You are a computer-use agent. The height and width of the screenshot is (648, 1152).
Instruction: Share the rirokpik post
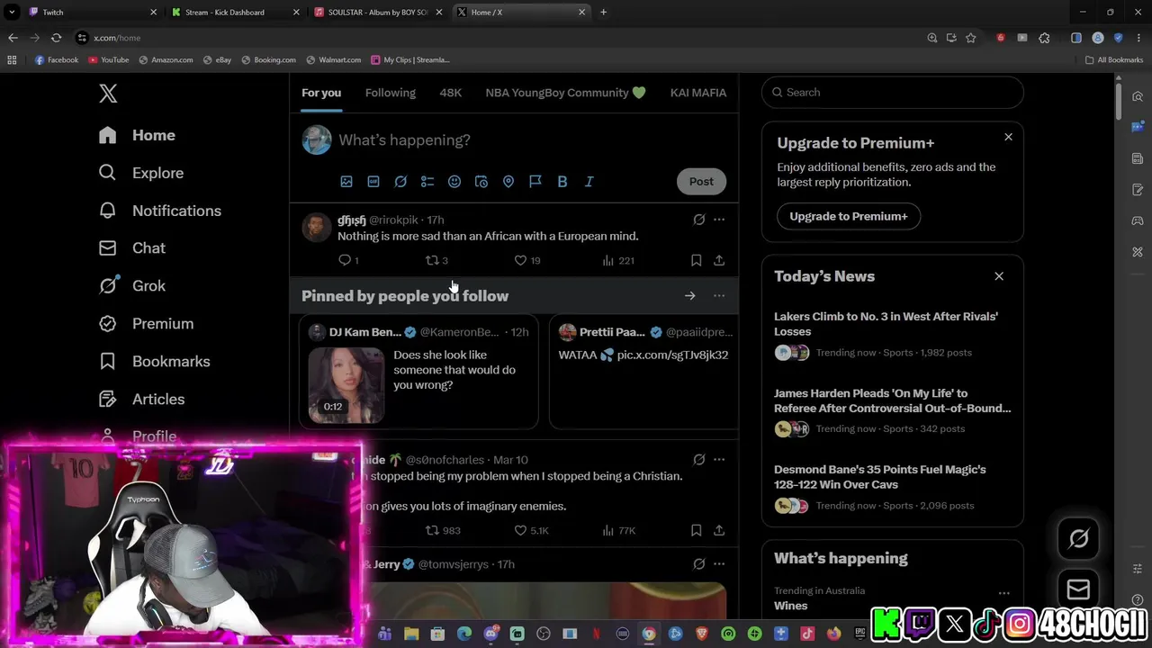coord(719,260)
